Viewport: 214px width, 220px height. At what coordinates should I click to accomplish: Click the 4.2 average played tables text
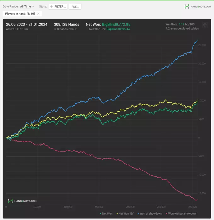click(x=182, y=29)
